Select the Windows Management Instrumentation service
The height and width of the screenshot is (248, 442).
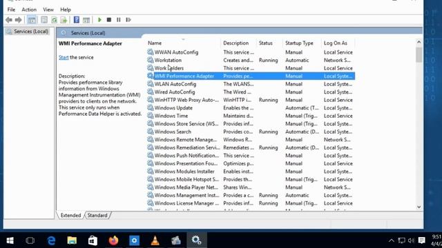[x=250, y=195]
